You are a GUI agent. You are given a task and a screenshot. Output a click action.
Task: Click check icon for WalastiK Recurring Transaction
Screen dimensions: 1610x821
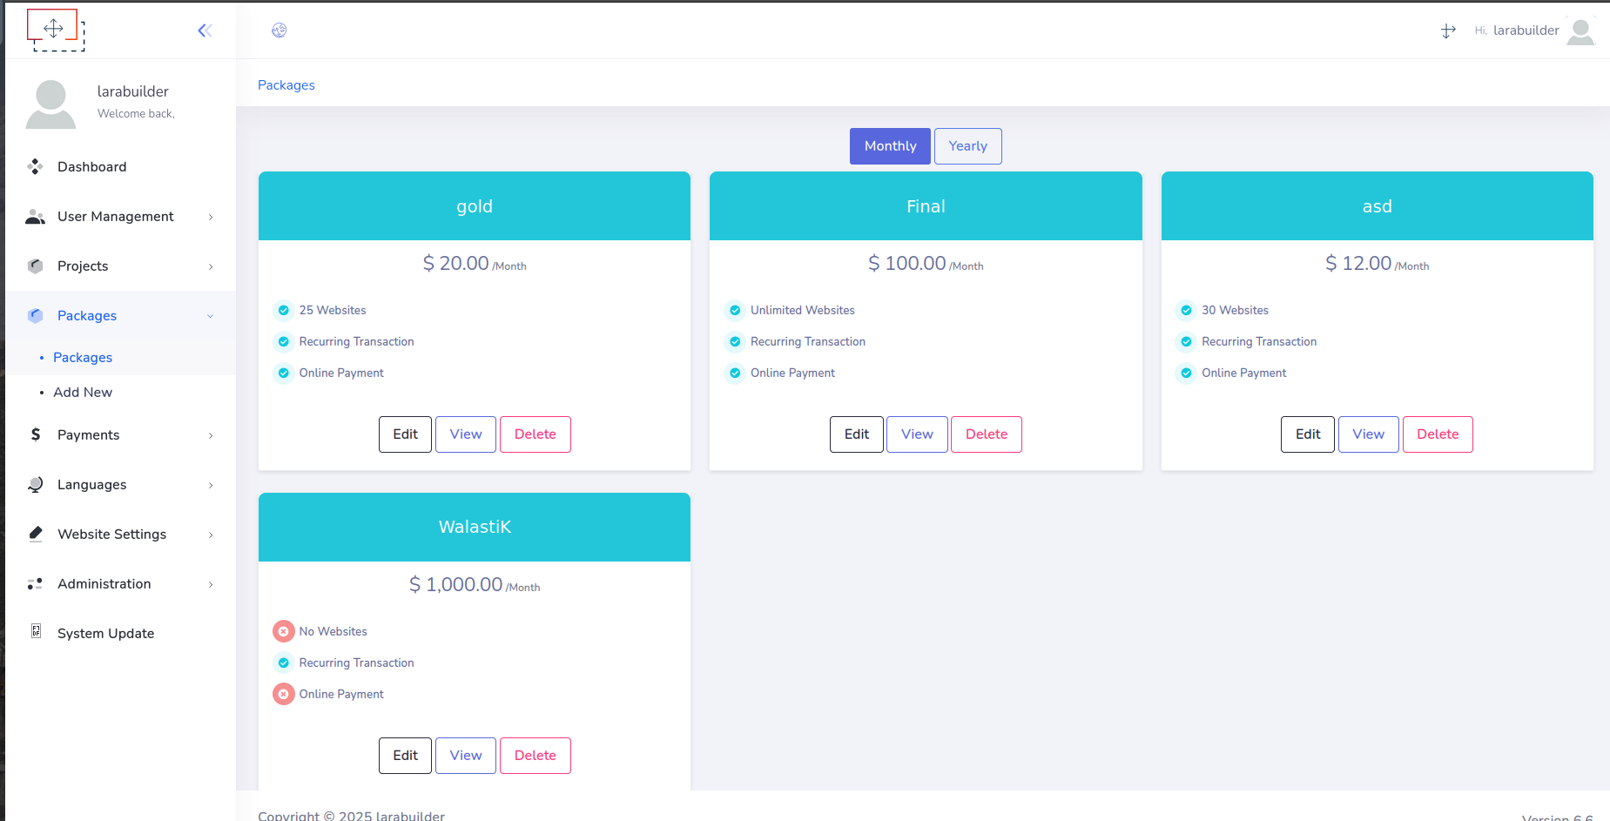coord(283,663)
